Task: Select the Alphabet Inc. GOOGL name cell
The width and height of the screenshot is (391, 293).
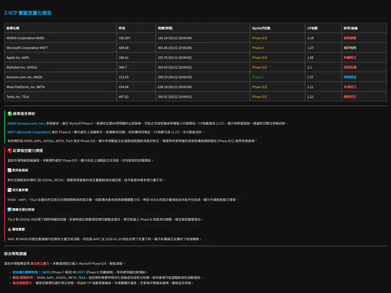Action: click(x=60, y=67)
